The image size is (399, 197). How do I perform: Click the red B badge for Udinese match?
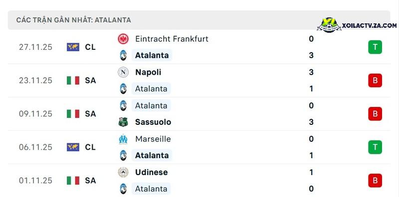click(375, 181)
